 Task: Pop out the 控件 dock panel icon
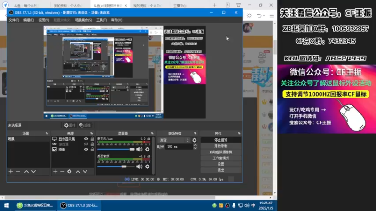pyautogui.click(x=239, y=133)
